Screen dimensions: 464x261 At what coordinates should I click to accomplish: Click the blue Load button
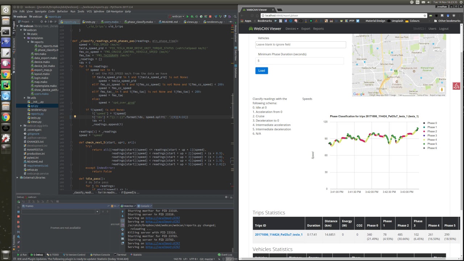click(261, 71)
